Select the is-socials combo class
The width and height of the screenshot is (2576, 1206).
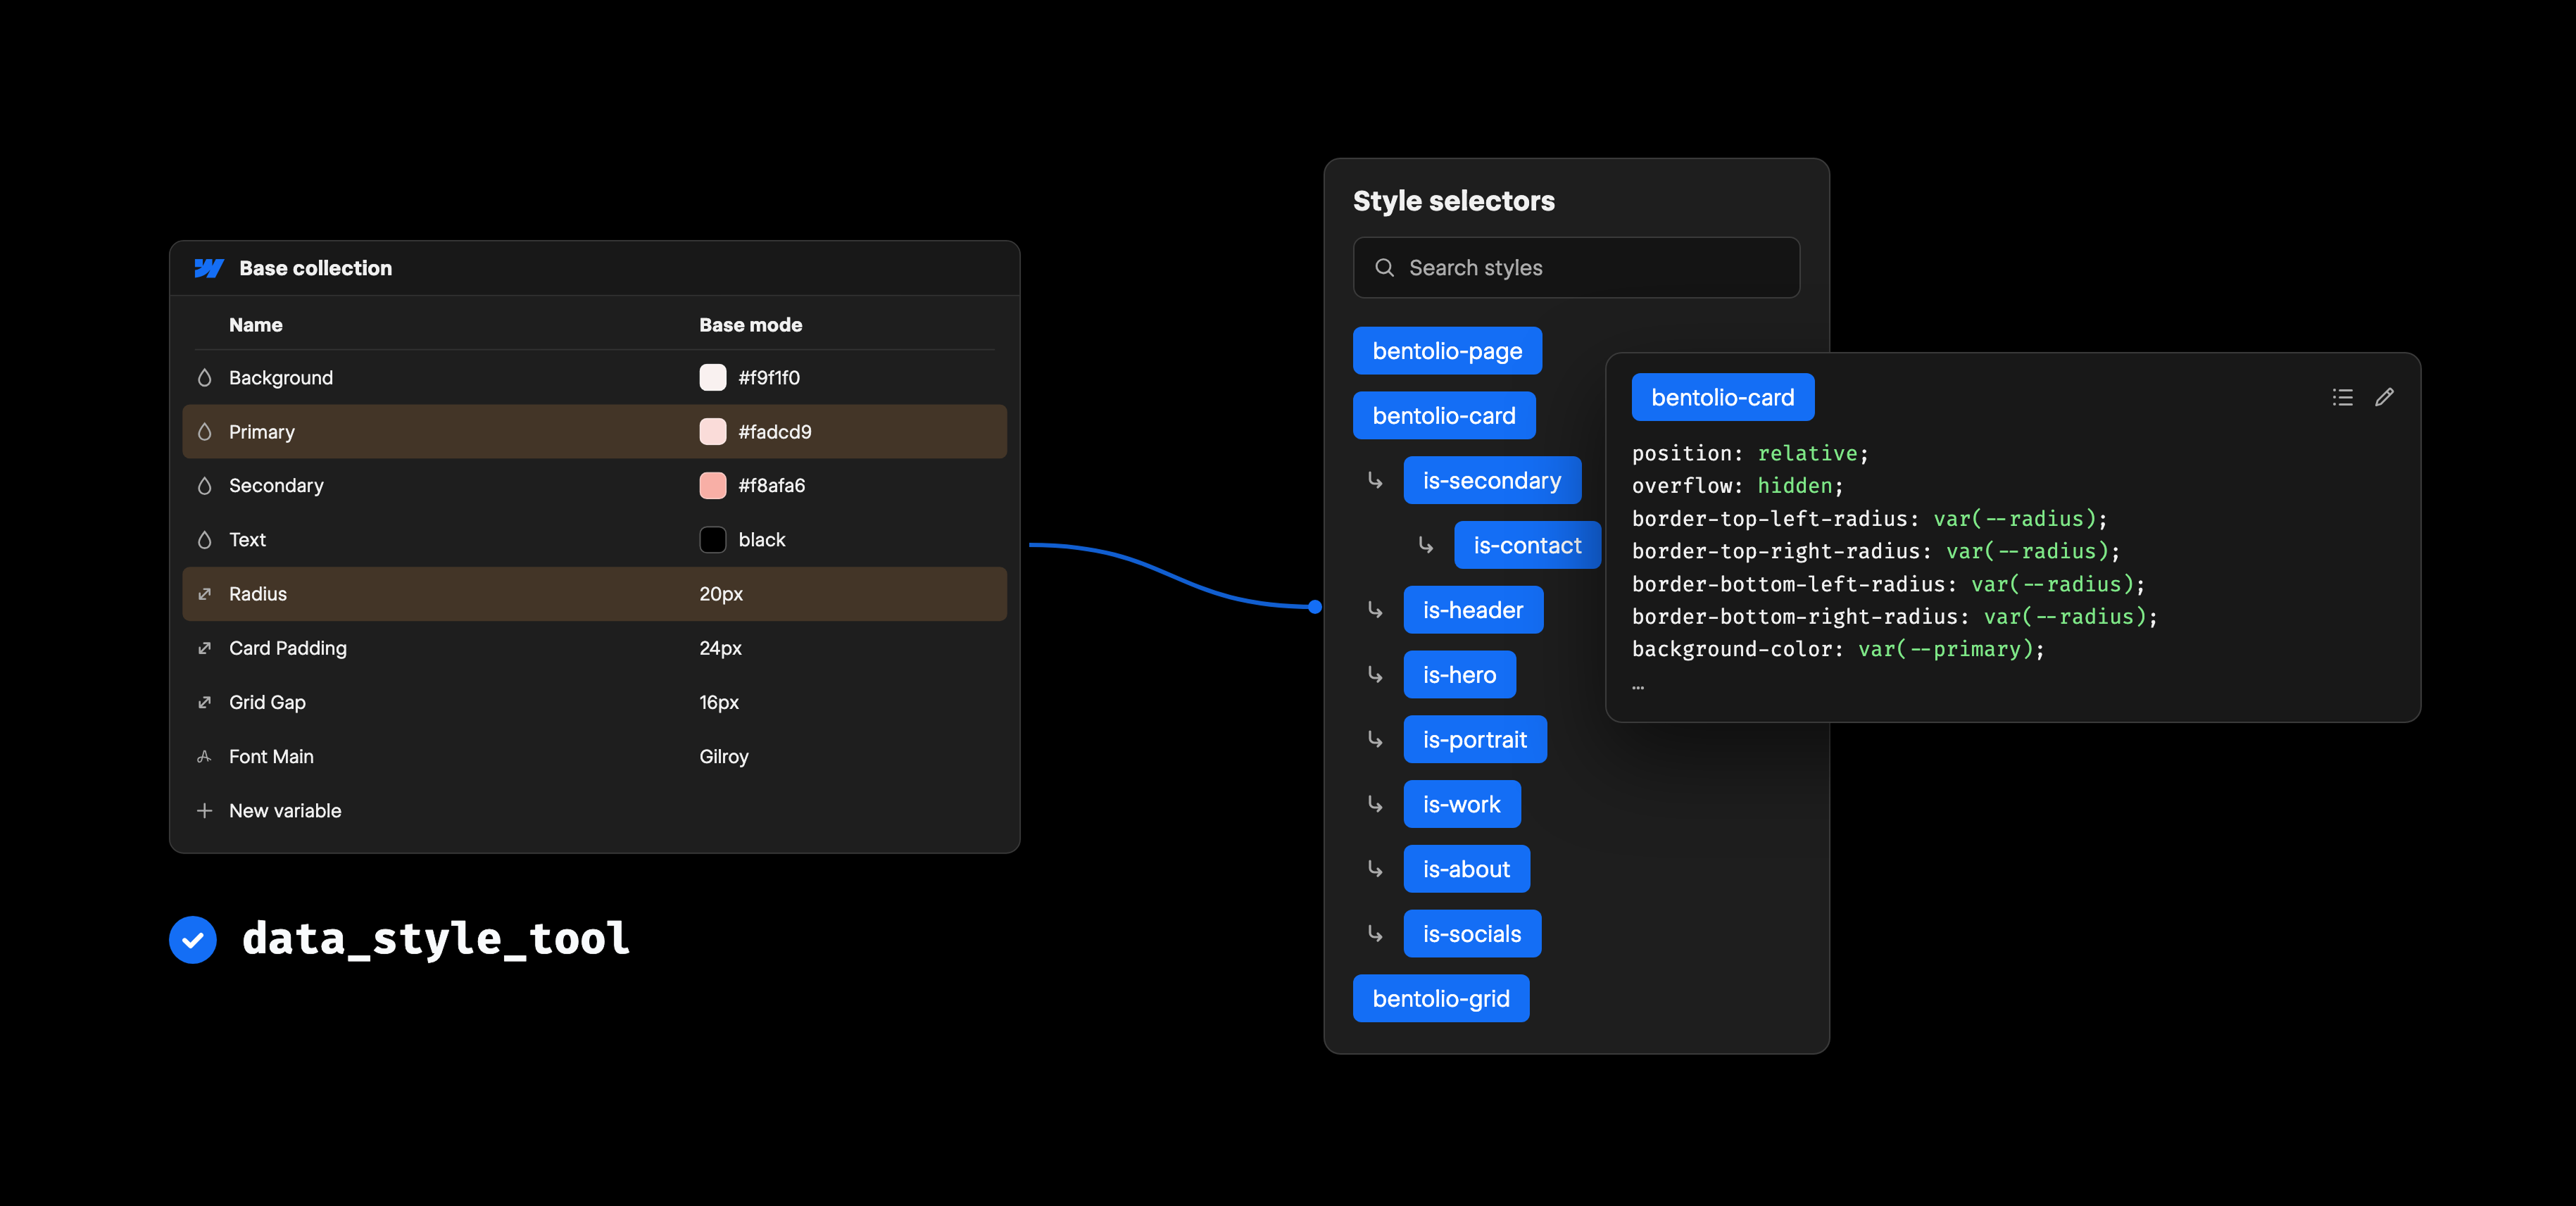(1472, 934)
